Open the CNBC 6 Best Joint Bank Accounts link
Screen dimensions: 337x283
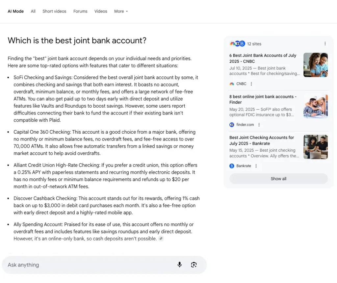(263, 59)
